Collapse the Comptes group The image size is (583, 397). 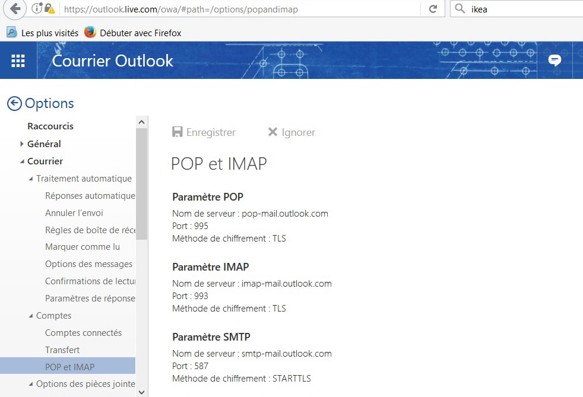coord(31,316)
